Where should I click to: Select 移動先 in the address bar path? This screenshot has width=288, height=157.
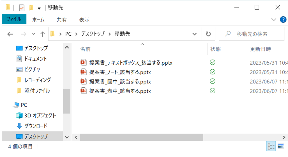(122, 34)
